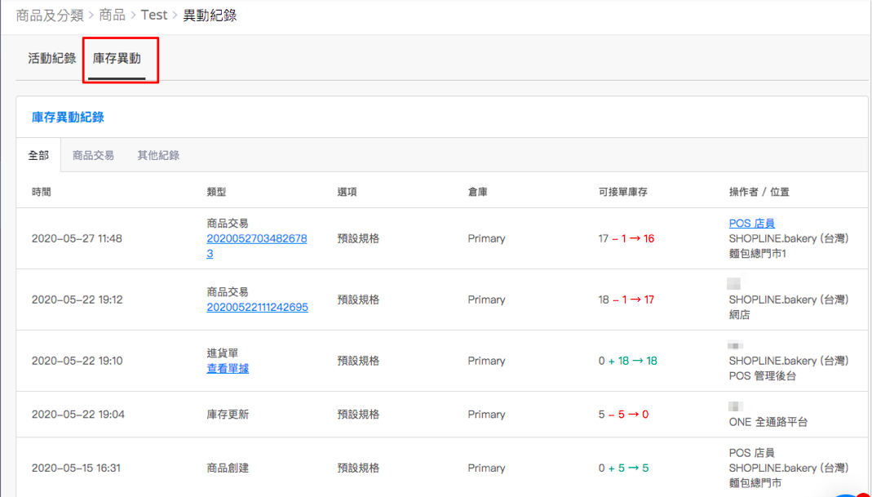
Task: Click the 倉庫 column header
Action: [478, 192]
